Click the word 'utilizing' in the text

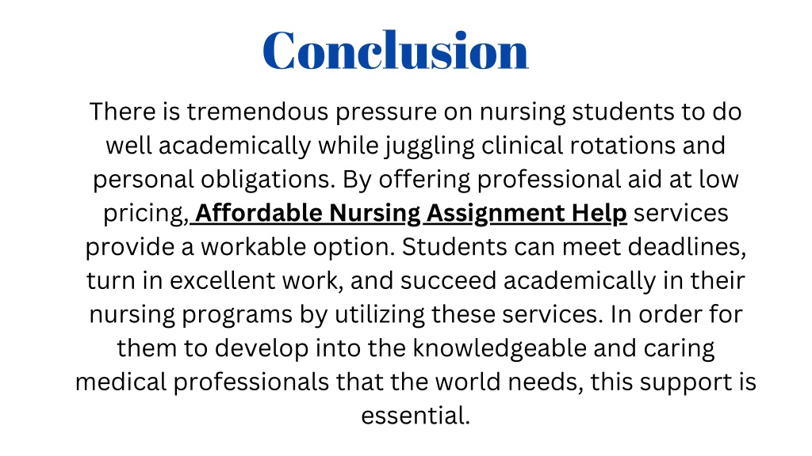click(380, 314)
